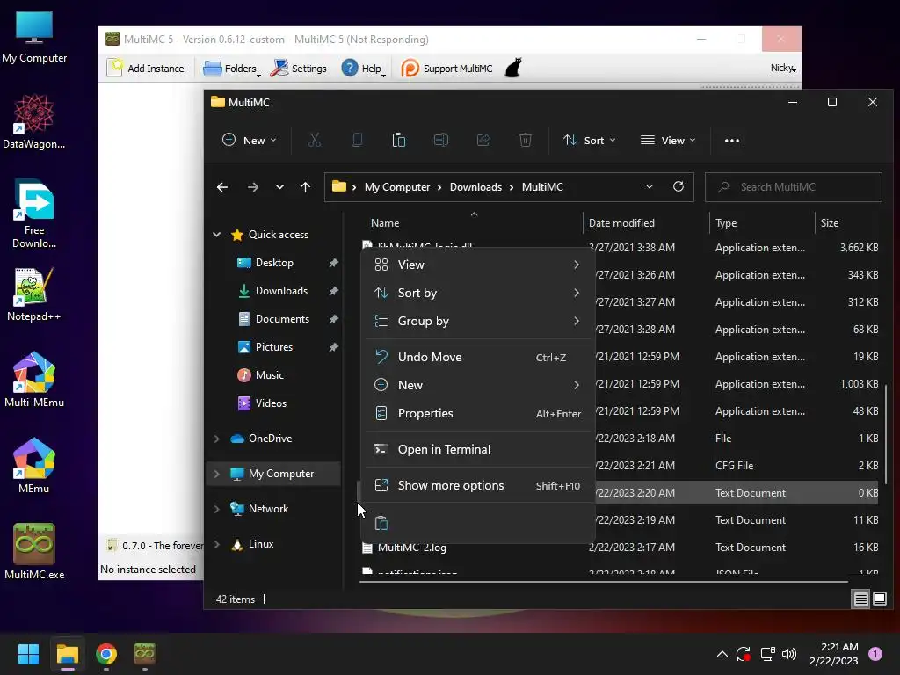Select Pictures in Quick access
900x675 pixels.
(275, 347)
